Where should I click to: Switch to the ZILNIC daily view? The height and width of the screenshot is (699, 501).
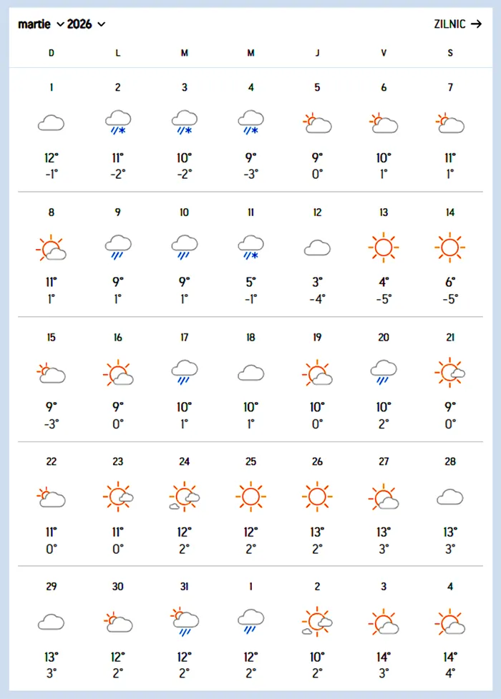pos(449,24)
